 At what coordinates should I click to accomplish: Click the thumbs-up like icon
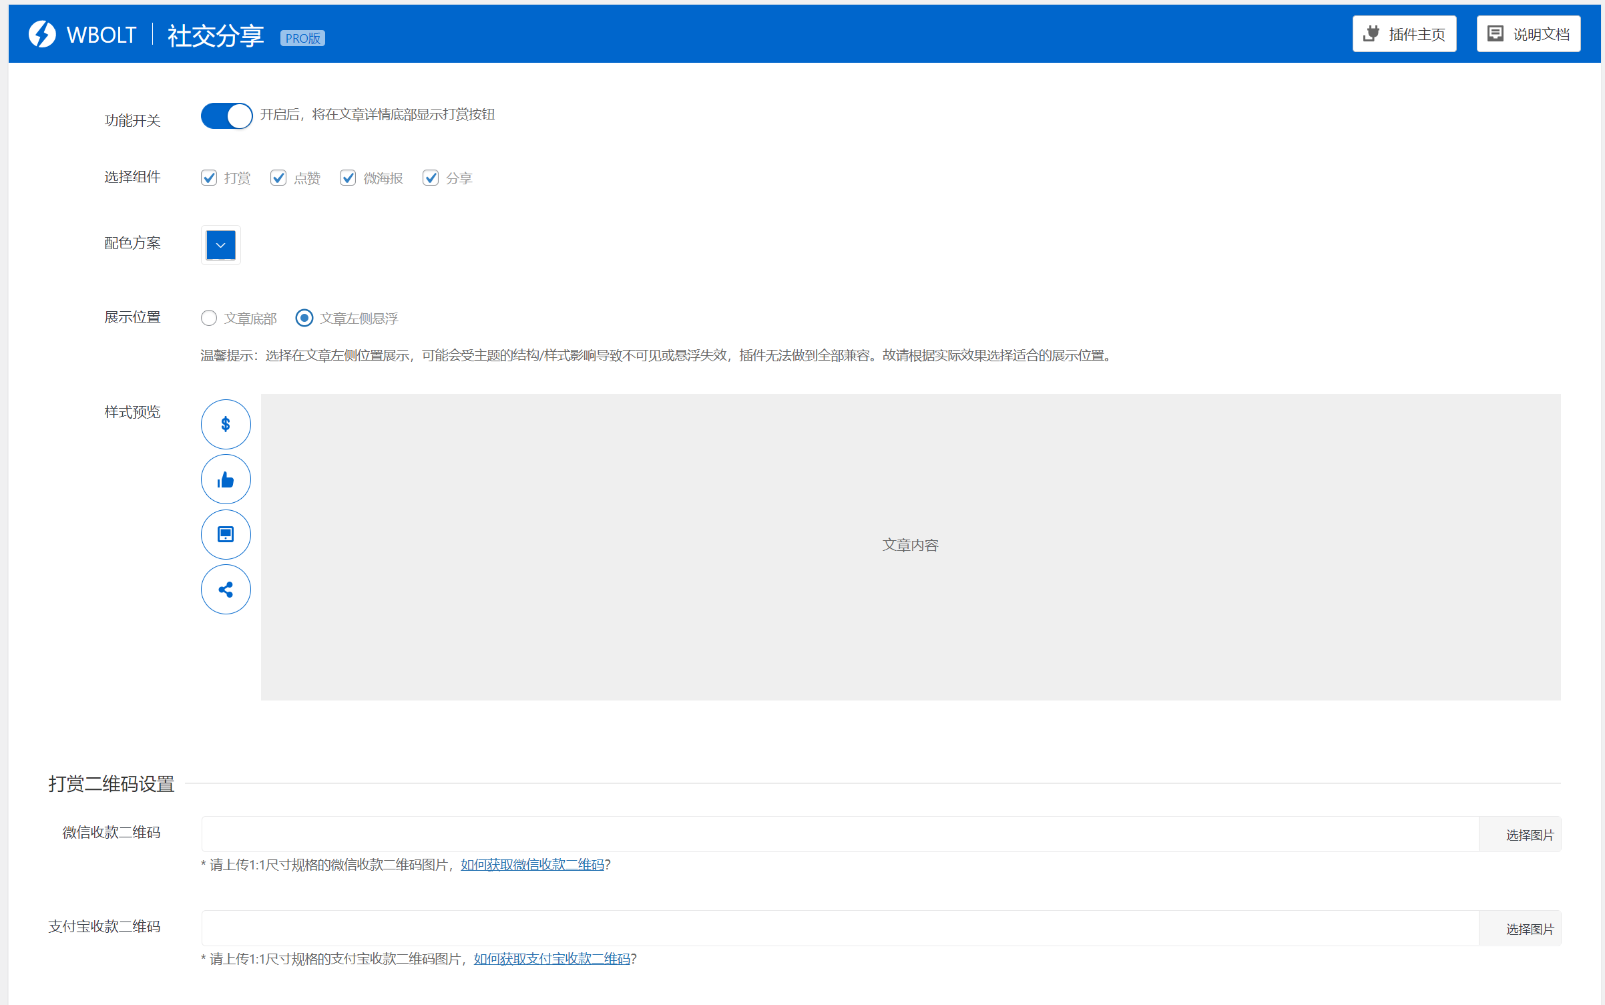[x=226, y=479]
